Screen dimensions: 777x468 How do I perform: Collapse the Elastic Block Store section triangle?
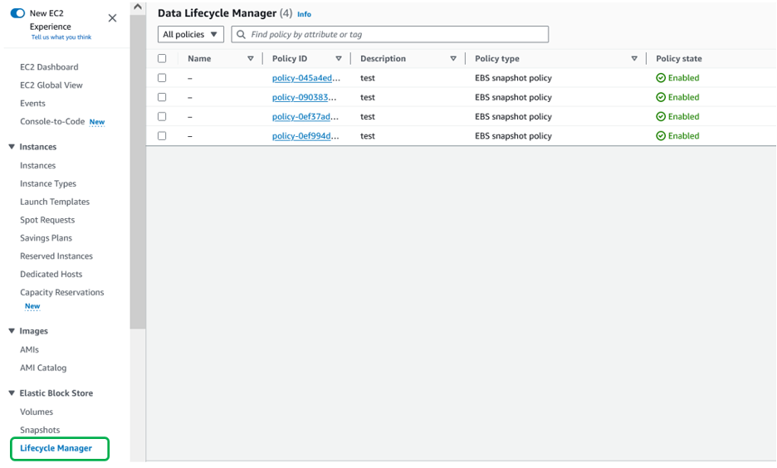coord(12,392)
